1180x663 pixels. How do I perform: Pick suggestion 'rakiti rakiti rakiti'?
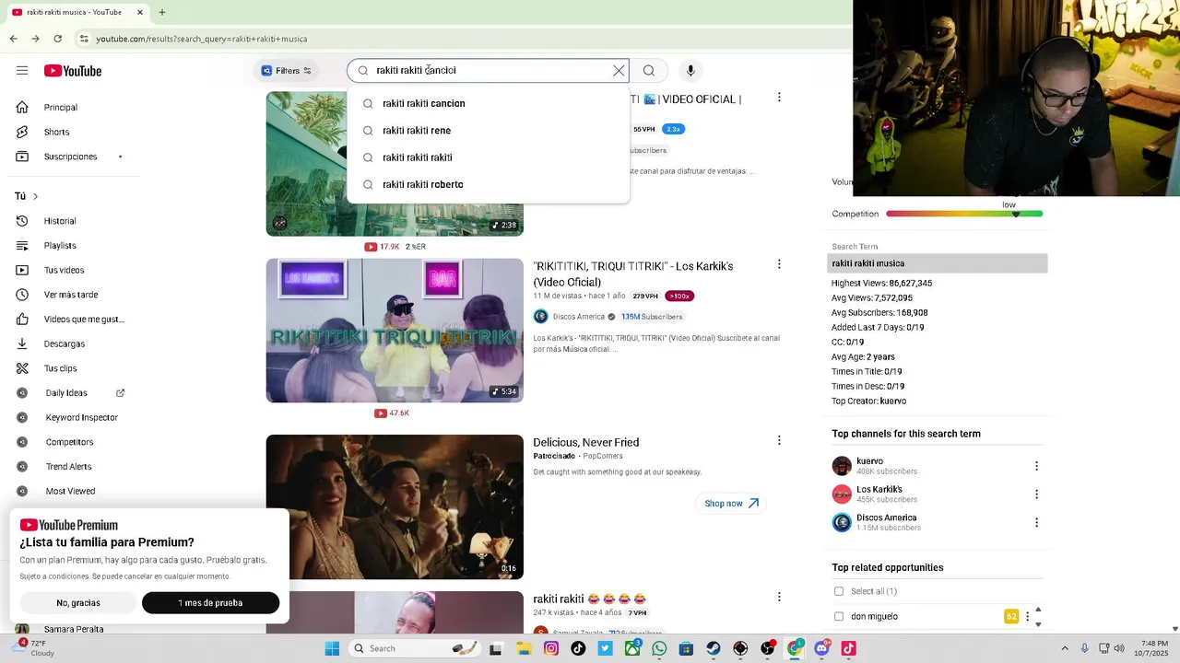coord(489,157)
